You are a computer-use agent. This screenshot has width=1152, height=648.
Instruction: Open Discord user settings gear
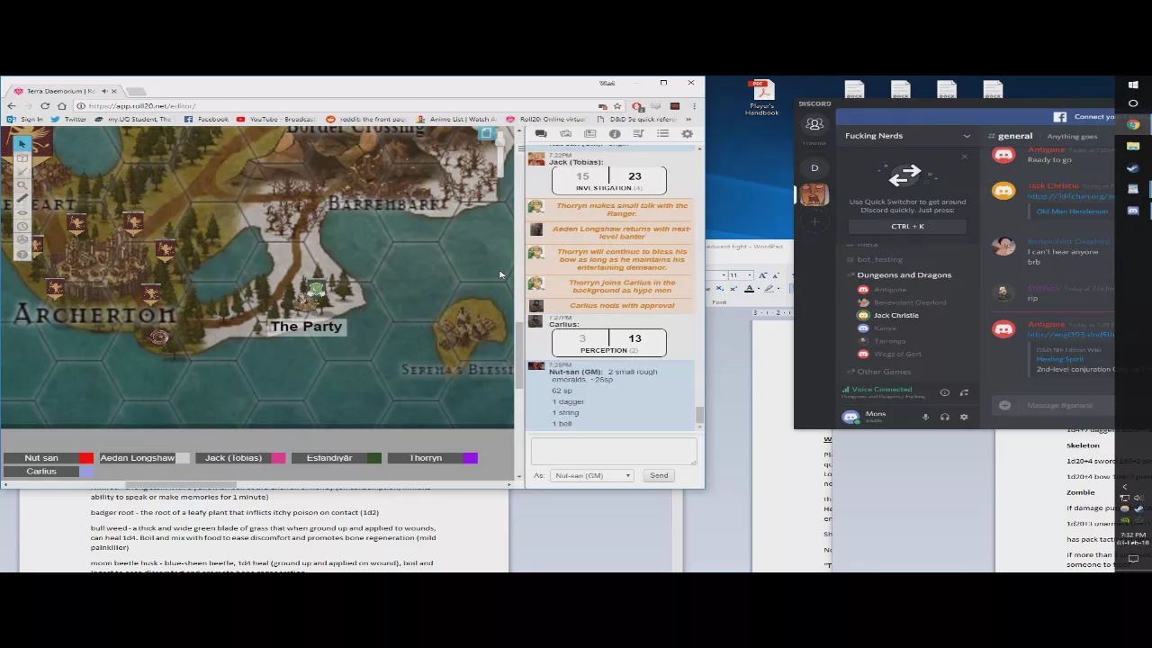tap(964, 417)
